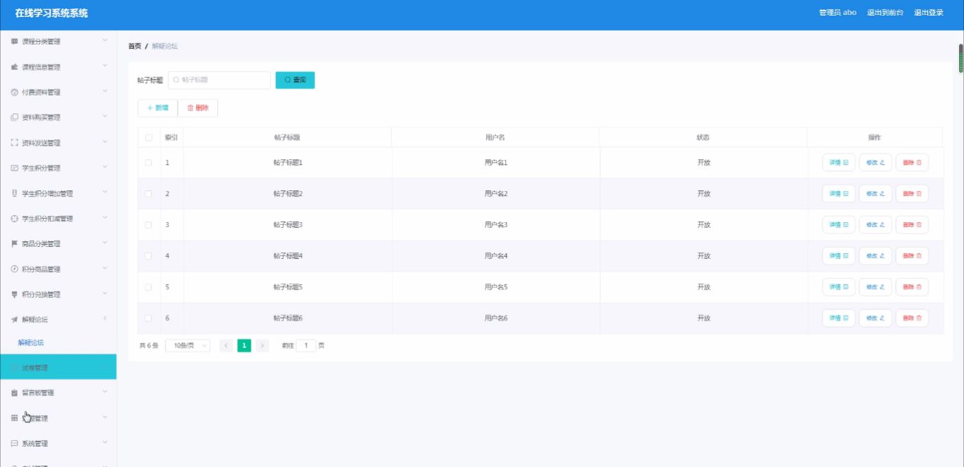Viewport: 964px width, 467px height.
Task: Expand 商品分类管理 using its chevron
Action: tap(105, 243)
